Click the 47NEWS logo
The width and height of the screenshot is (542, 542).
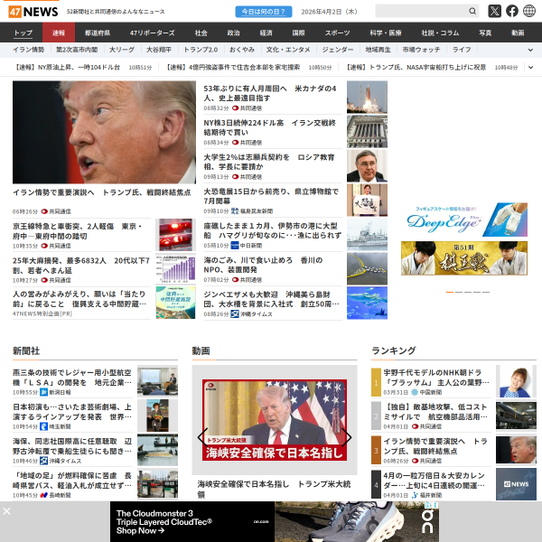pos(33,12)
